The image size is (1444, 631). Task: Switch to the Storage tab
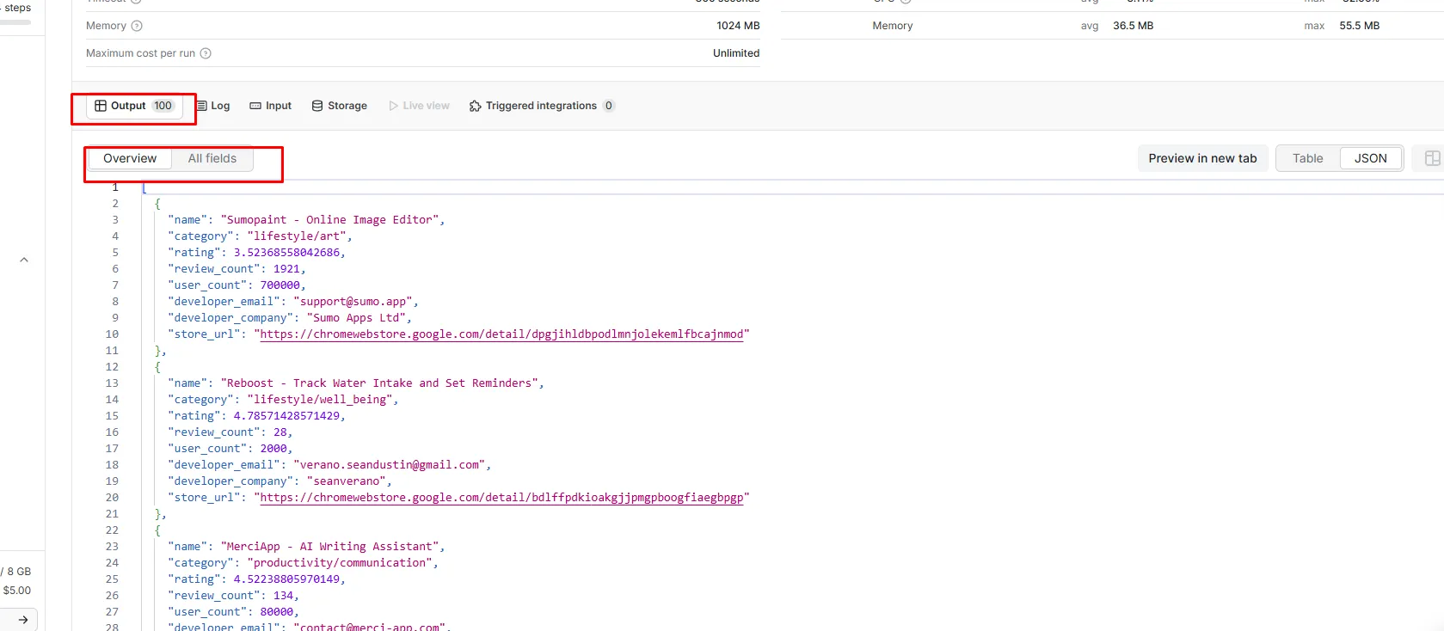pos(340,106)
